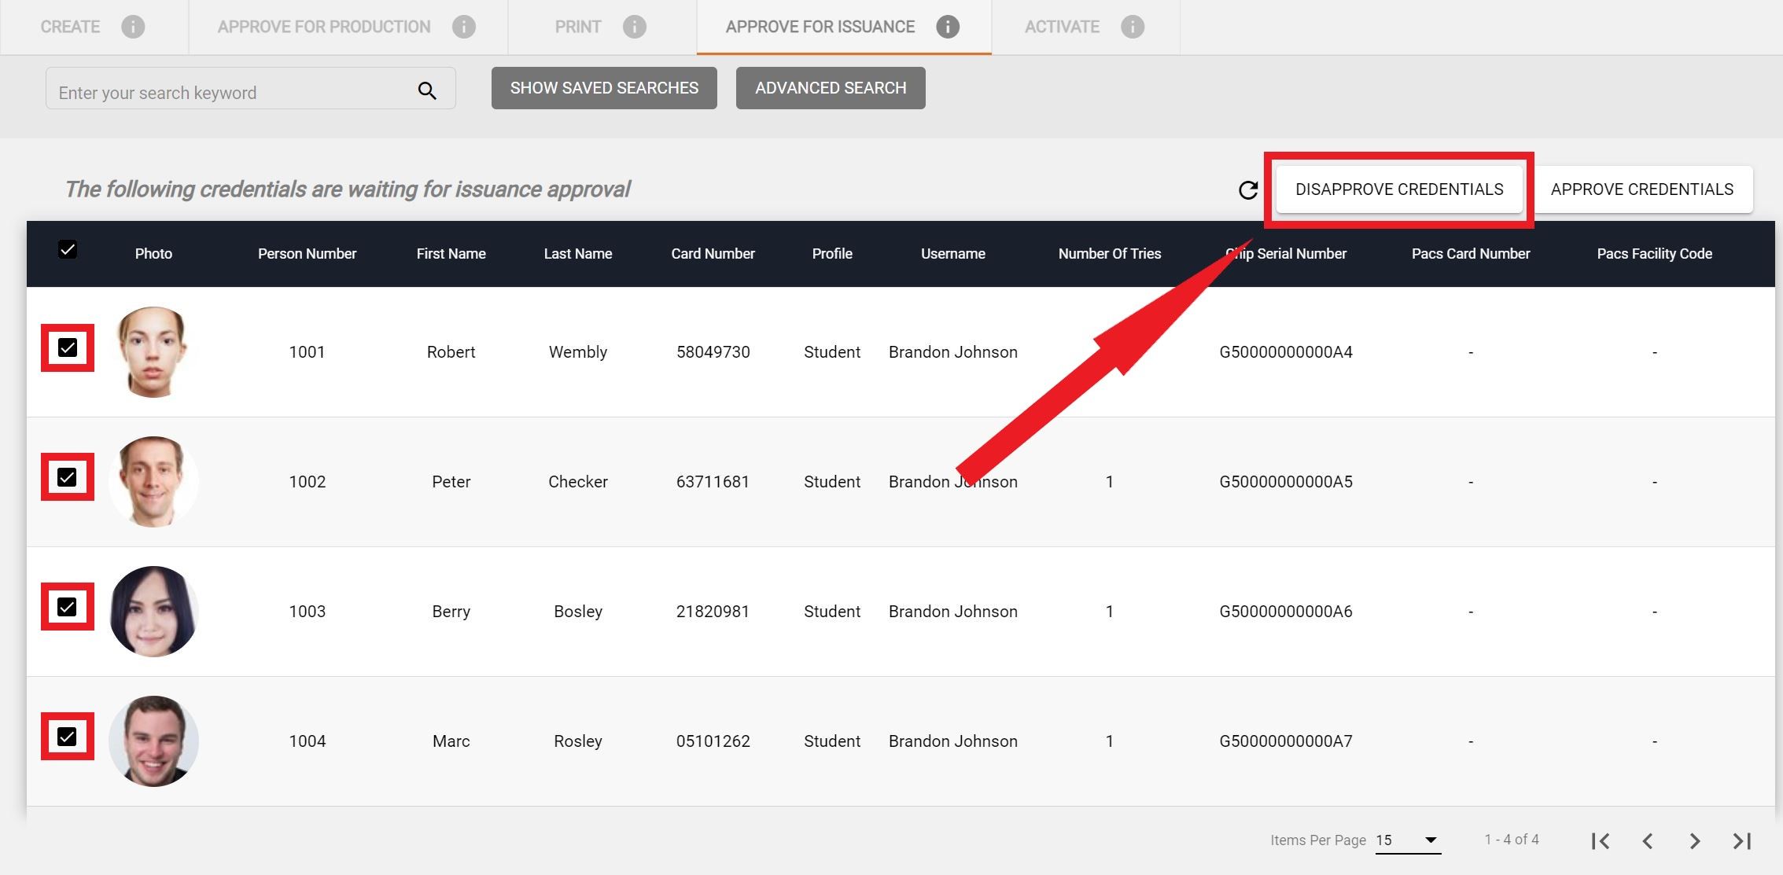1783x875 pixels.
Task: Click the search magnifier icon
Action: [426, 91]
